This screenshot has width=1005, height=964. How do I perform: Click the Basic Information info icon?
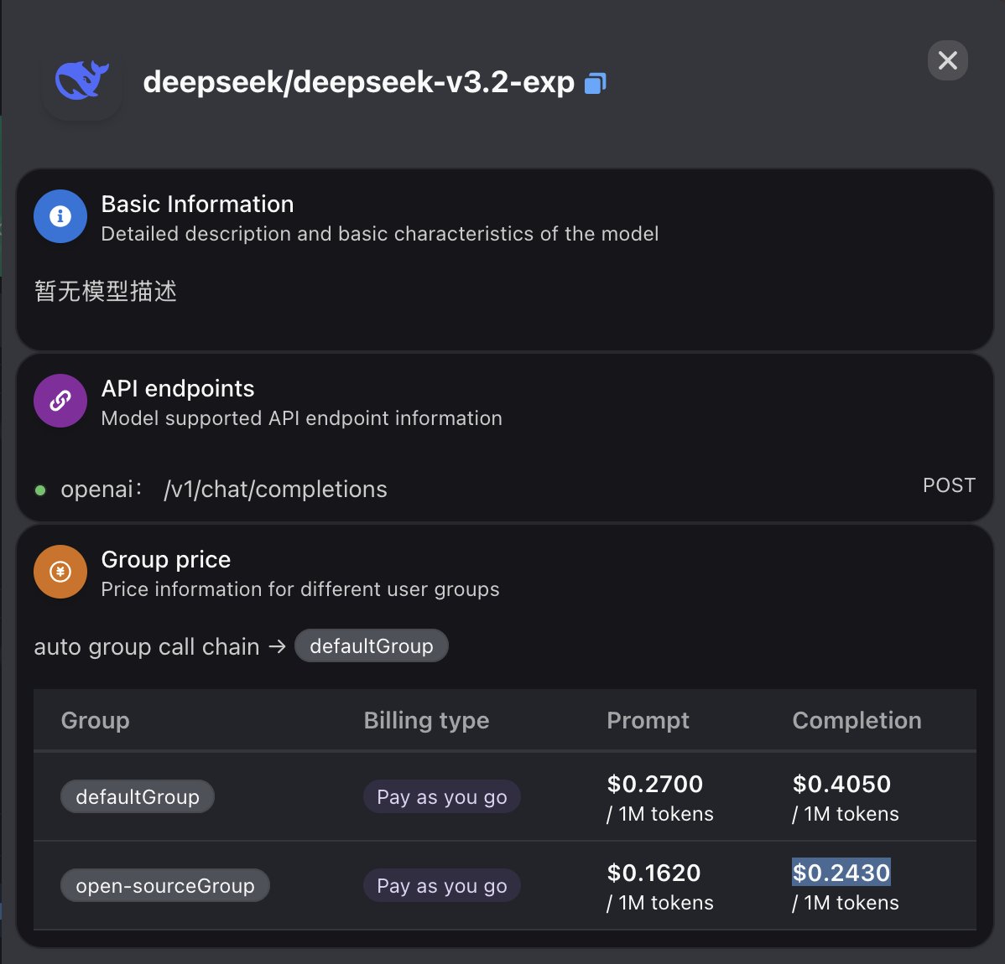(x=60, y=216)
